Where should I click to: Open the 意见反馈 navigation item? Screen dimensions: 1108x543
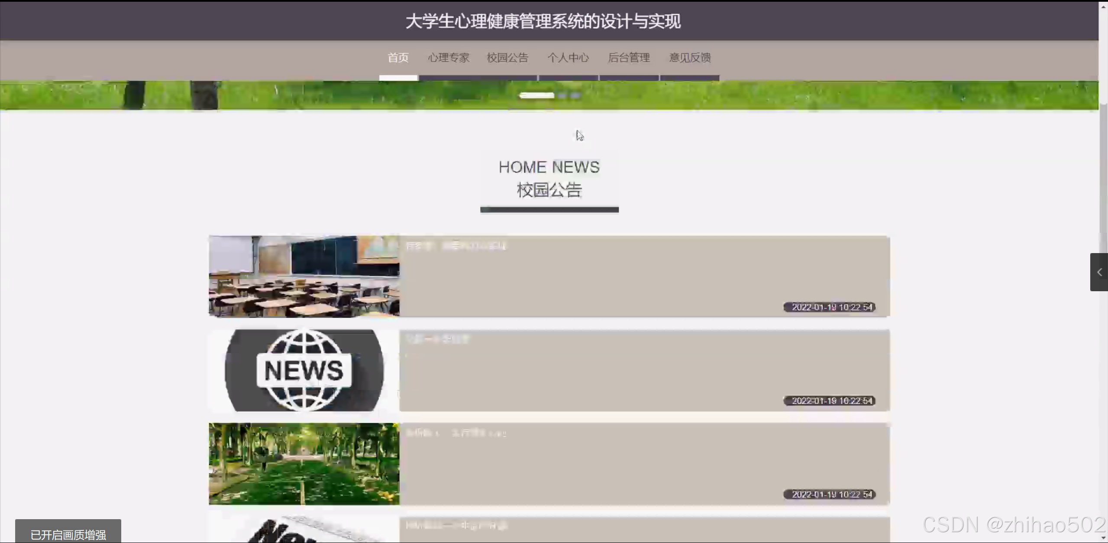(690, 58)
